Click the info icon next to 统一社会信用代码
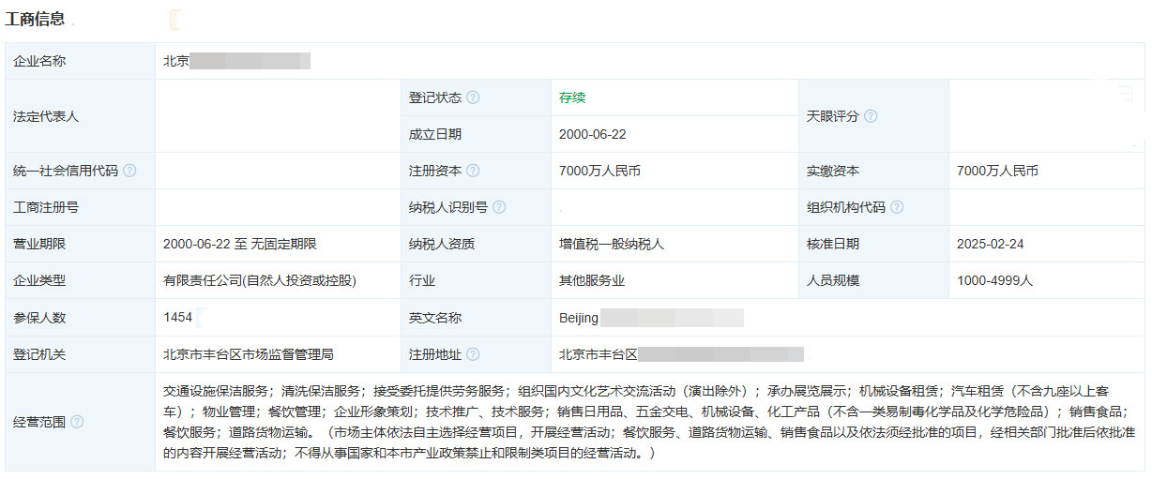The width and height of the screenshot is (1152, 479). pyautogui.click(x=129, y=171)
